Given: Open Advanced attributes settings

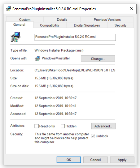Looking at the screenshot, I should click(103, 126).
